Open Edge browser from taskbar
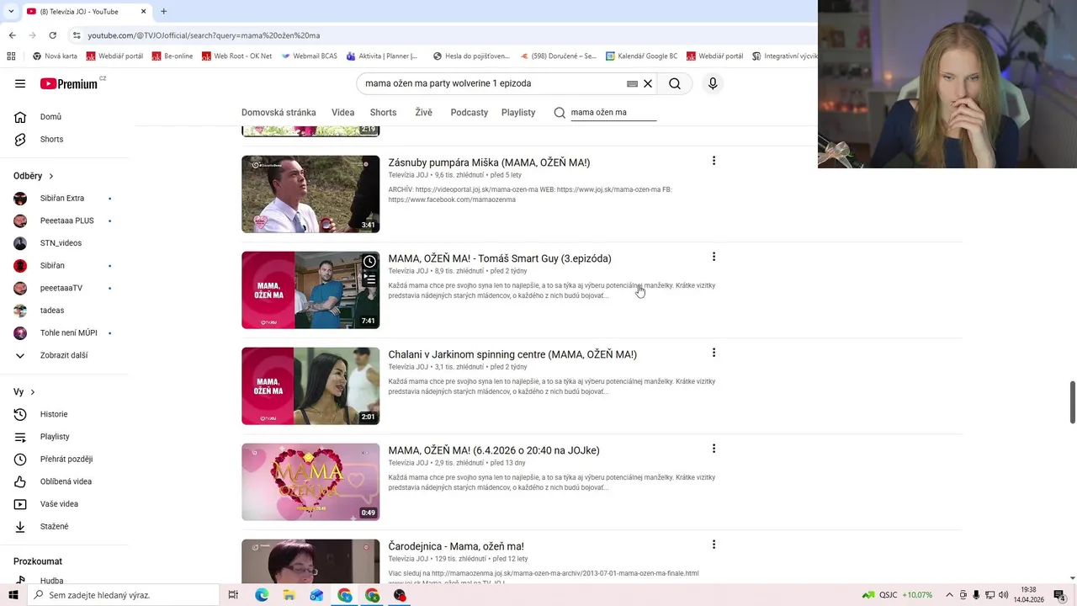1077x606 pixels. (x=262, y=595)
